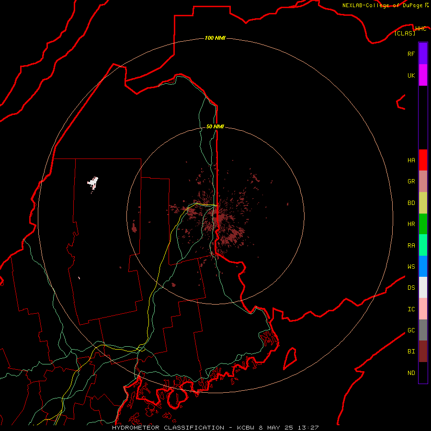Click the 100 NMI range ring label
Viewport: 431px width, 431px height.
[x=215, y=38]
